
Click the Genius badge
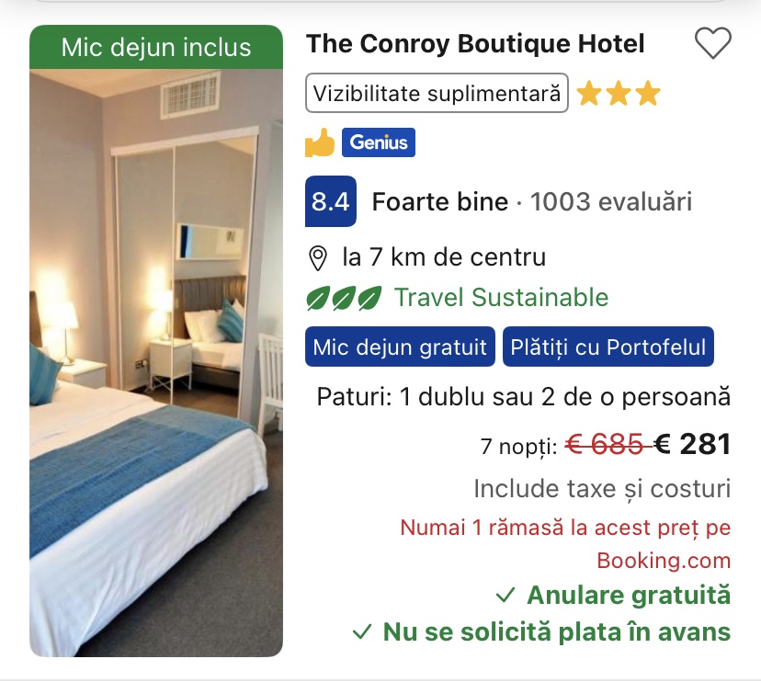[x=379, y=142]
